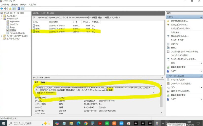
Task: Open the ファイル(F) menu
Action: 5,5
